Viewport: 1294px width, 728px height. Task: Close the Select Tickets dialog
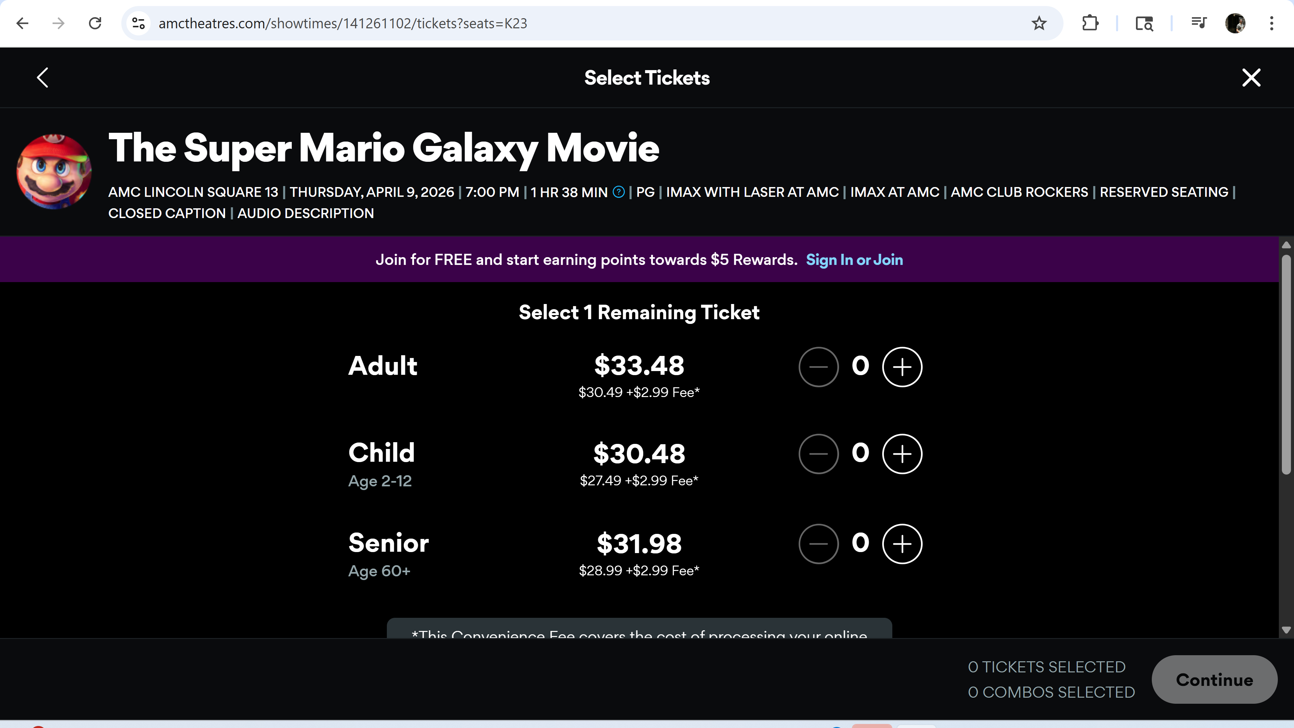(1251, 78)
